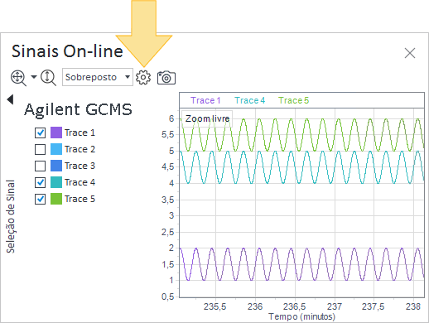Viewport: 429px width, 323px height.
Task: Select Trace 5 label in chart legend
Action: click(293, 100)
